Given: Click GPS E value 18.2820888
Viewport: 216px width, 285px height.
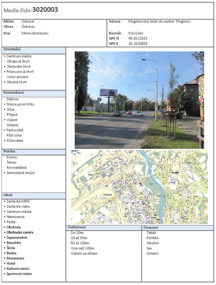Looking at the screenshot, I should coord(138,44).
